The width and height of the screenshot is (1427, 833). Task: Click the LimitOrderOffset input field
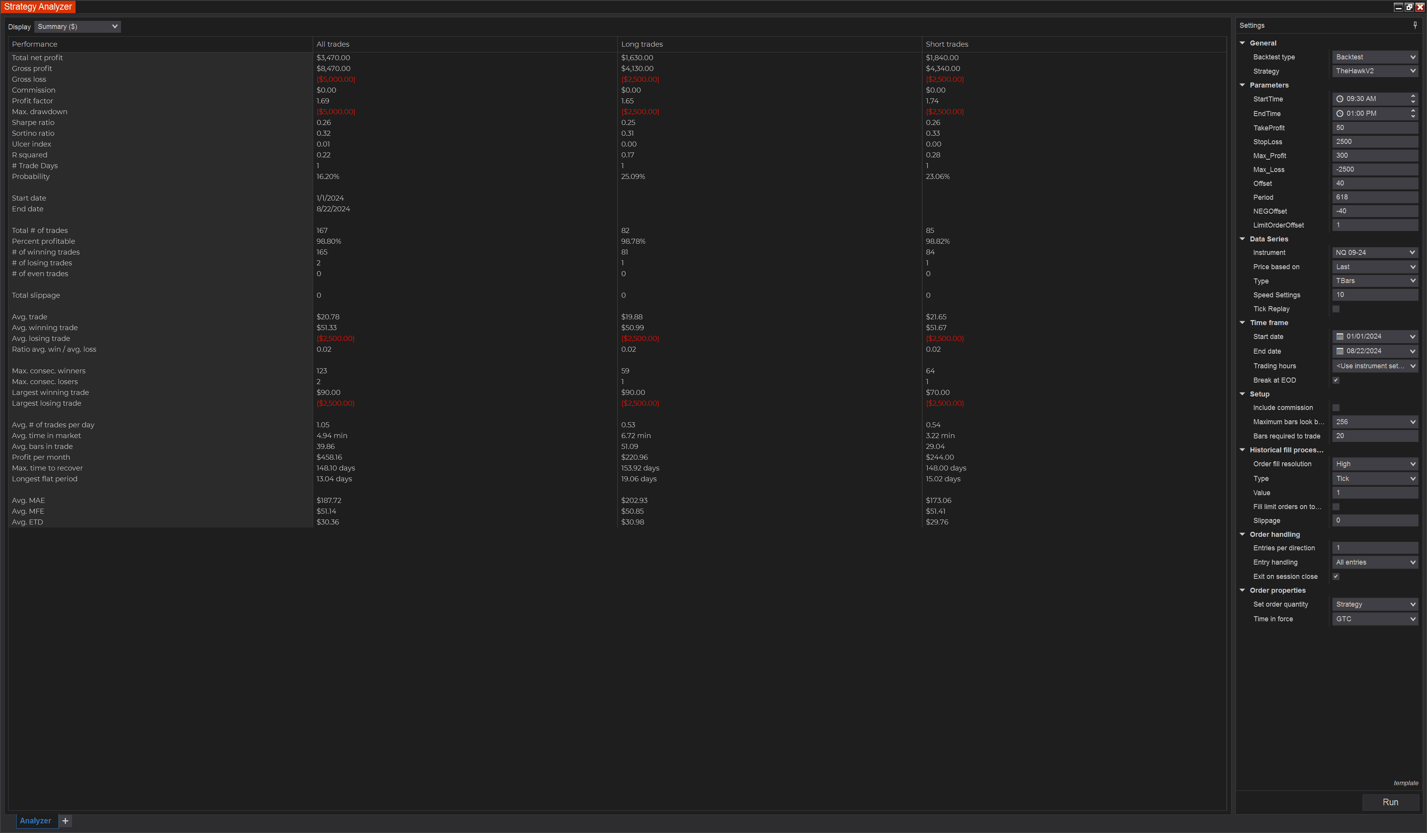coord(1375,225)
